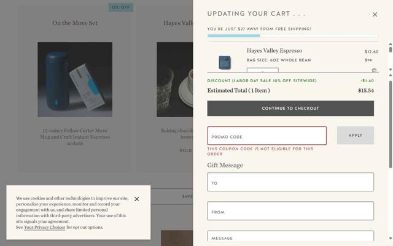Click the free shipping progress bar
Viewport: 393px width, 246px height.
click(293, 36)
